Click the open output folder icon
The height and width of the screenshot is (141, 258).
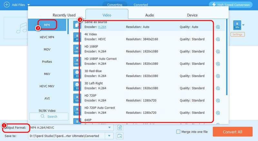coord(120,136)
